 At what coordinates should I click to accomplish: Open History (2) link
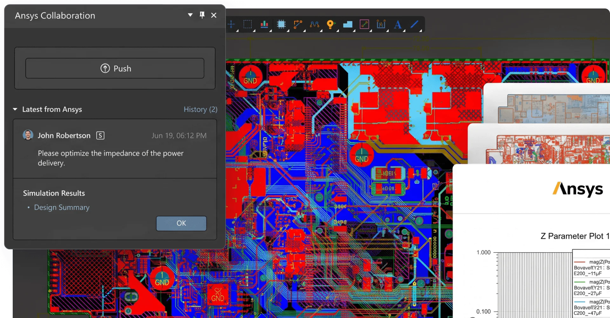click(x=200, y=109)
